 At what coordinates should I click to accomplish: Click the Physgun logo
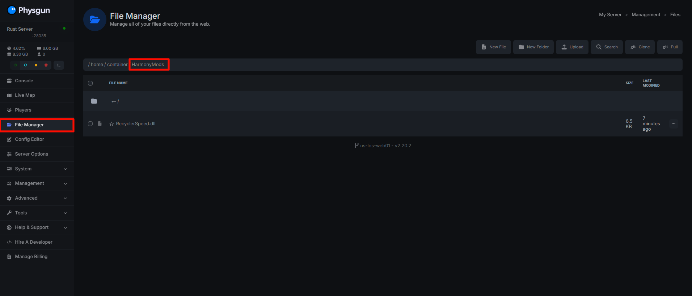pyautogui.click(x=29, y=10)
